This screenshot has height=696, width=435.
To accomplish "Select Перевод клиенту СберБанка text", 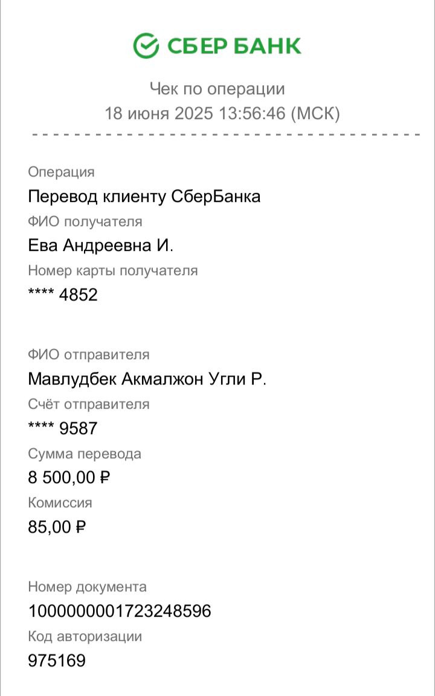I will pos(144,196).
